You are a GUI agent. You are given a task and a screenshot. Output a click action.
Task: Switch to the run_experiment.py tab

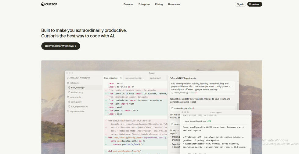tap(134, 78)
